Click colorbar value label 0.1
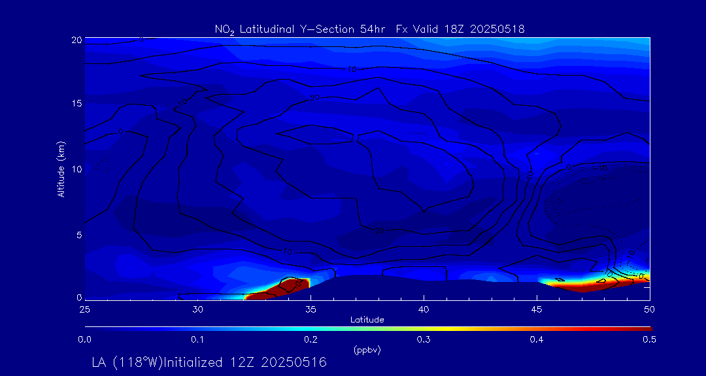The image size is (706, 376). [197, 340]
